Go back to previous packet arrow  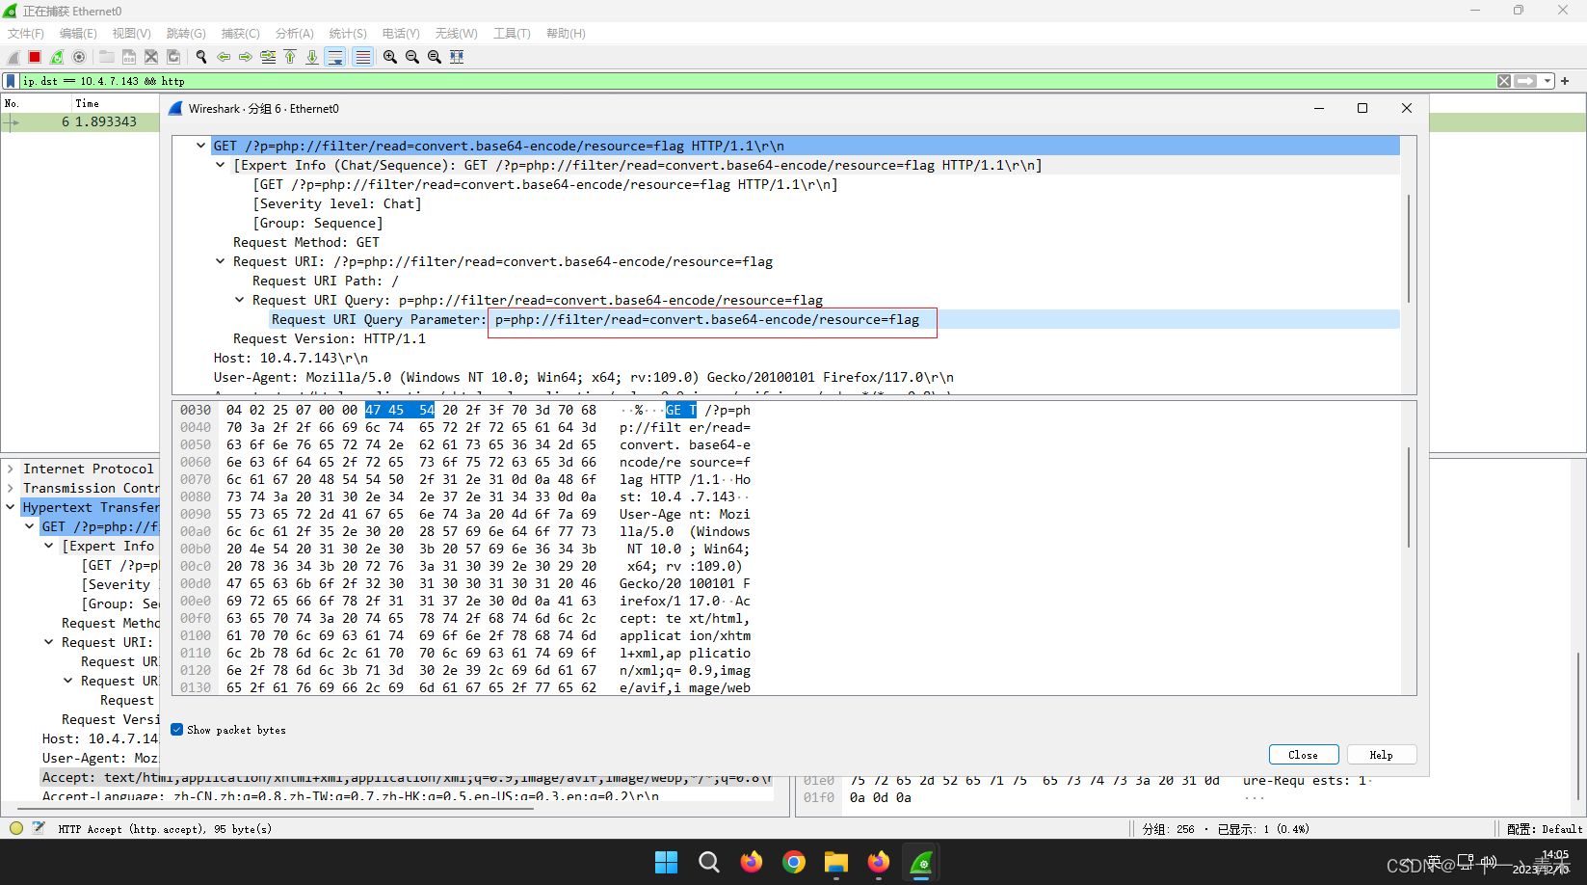(x=224, y=57)
